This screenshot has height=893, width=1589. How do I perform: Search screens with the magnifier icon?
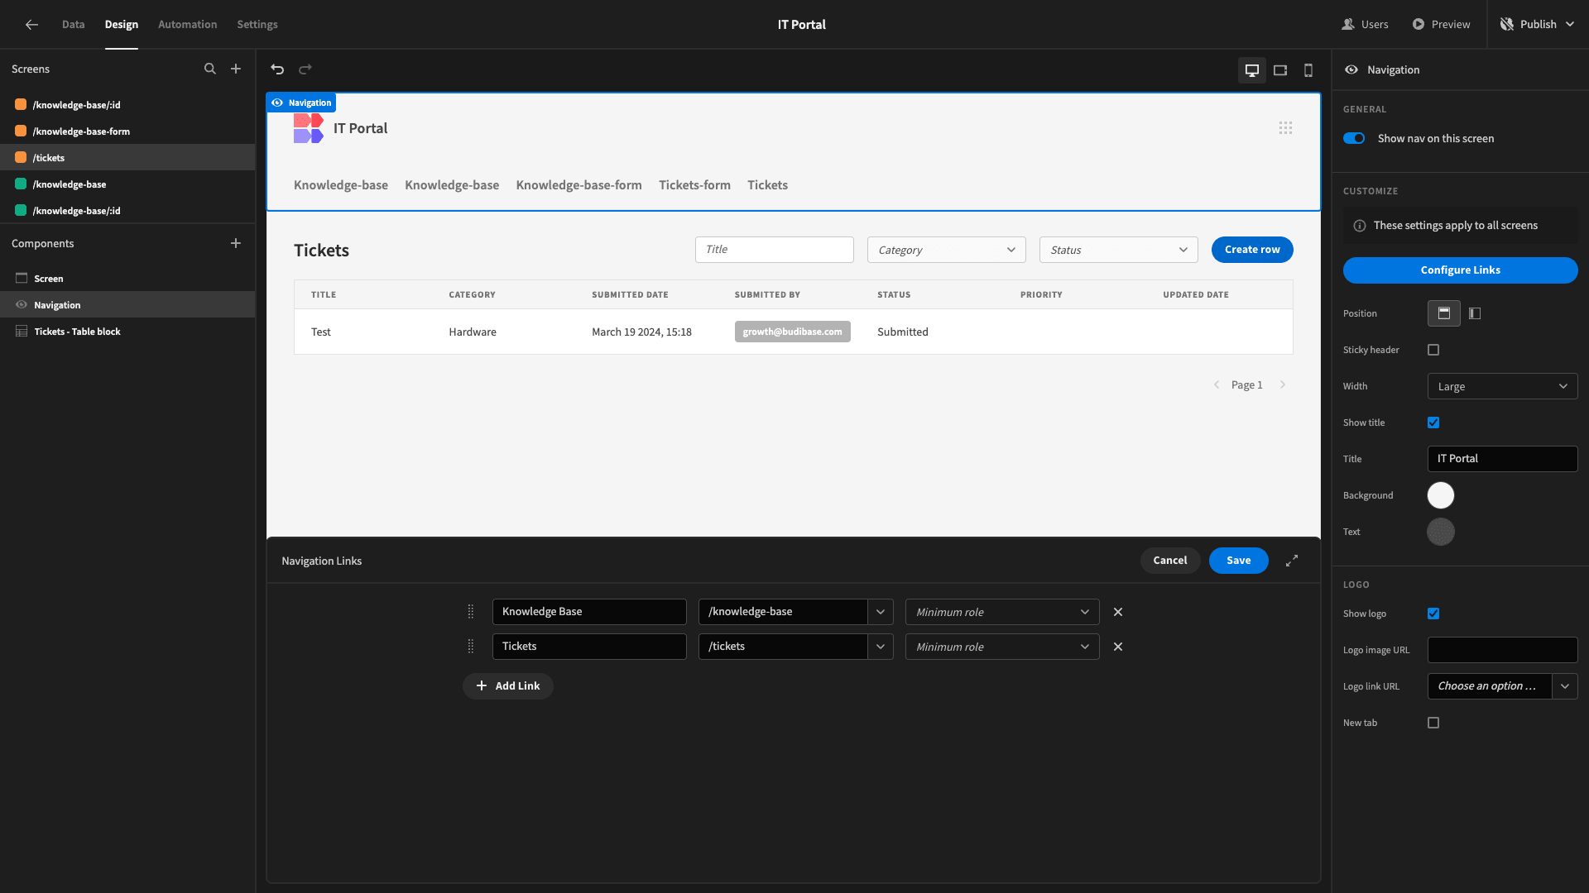click(x=210, y=69)
